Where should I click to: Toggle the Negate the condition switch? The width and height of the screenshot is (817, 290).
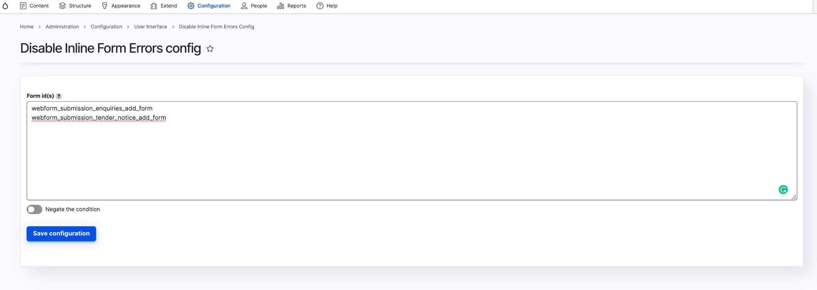click(x=34, y=209)
